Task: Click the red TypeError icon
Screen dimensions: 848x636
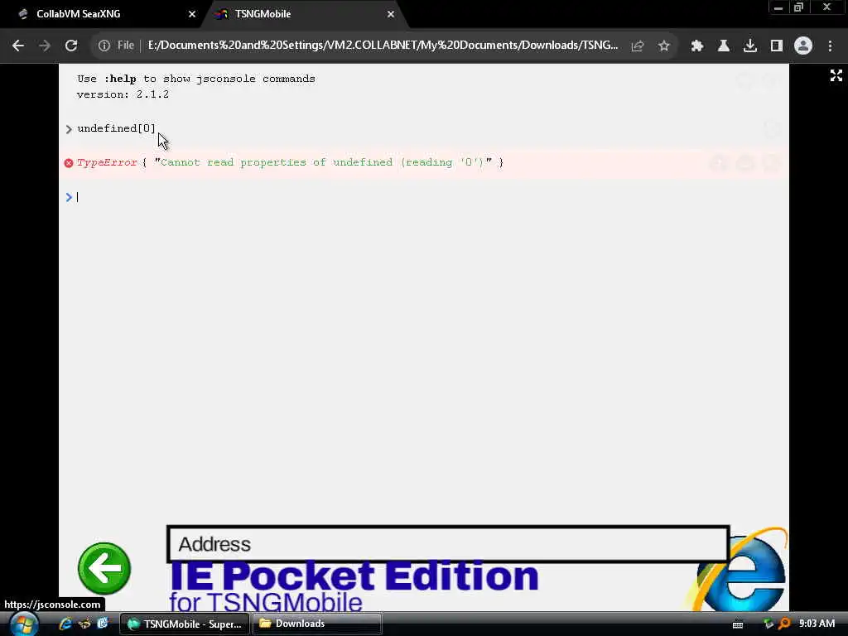Action: [x=69, y=163]
